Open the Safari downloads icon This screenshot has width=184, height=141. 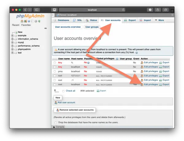(150, 10)
